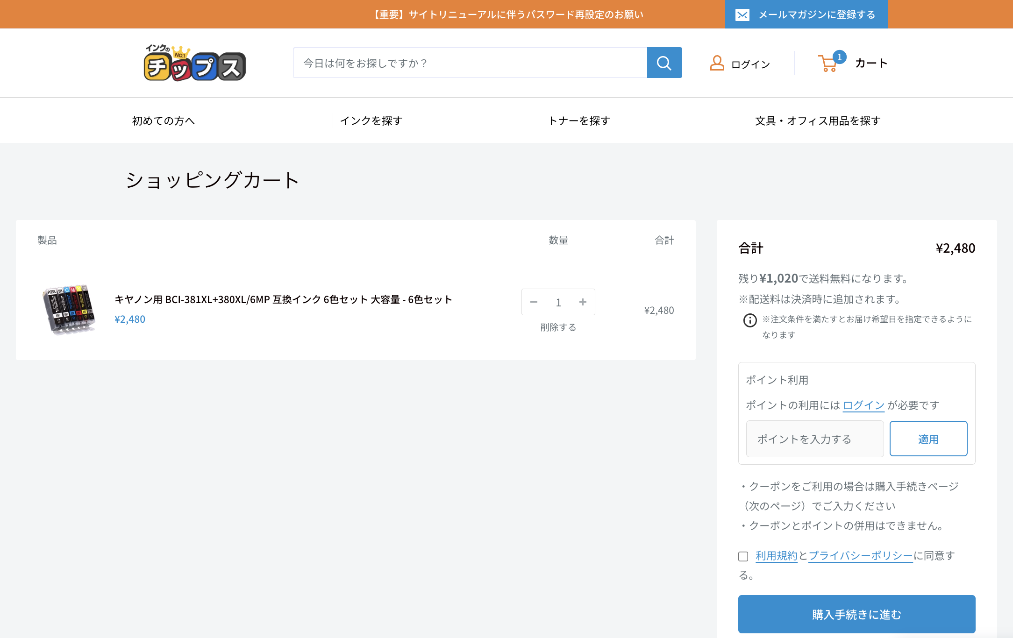Open the トナーを探す menu
The image size is (1013, 638).
[x=579, y=121]
